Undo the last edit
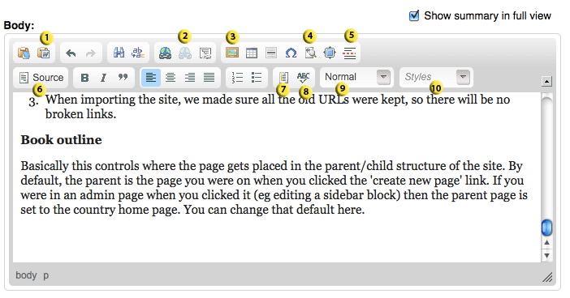The image size is (570, 298). pyautogui.click(x=71, y=53)
